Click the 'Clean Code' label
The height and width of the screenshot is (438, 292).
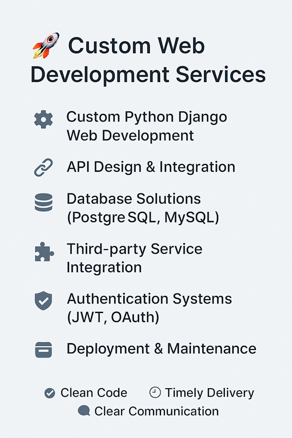[94, 393]
